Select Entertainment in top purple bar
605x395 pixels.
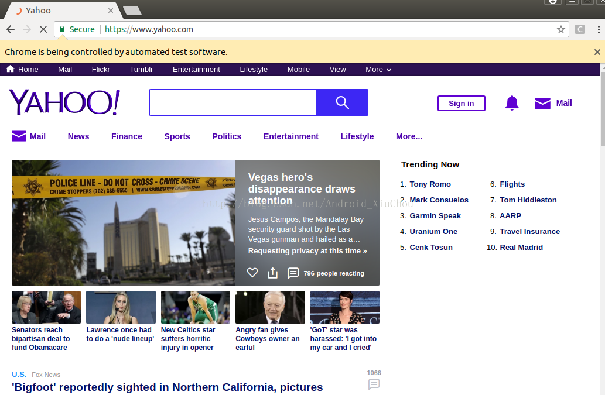pyautogui.click(x=196, y=70)
